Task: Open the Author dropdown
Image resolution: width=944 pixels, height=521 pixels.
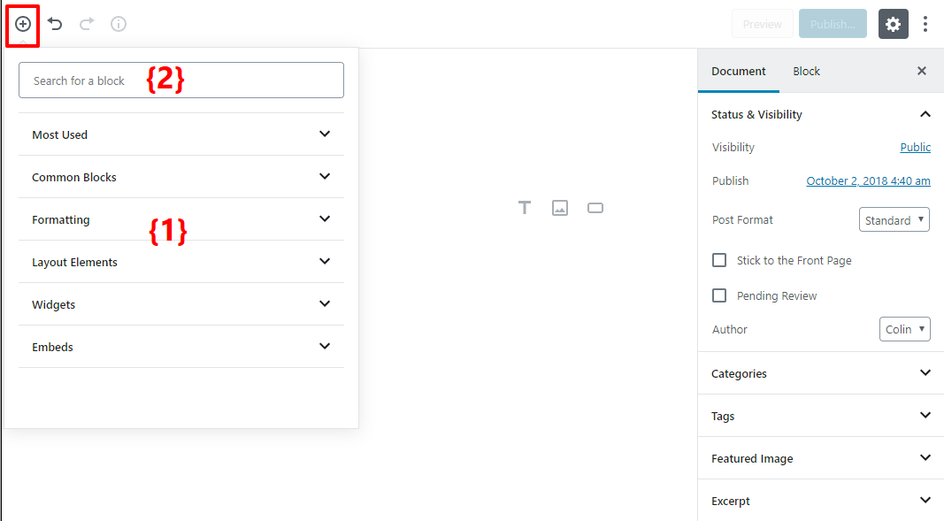Action: click(x=904, y=329)
